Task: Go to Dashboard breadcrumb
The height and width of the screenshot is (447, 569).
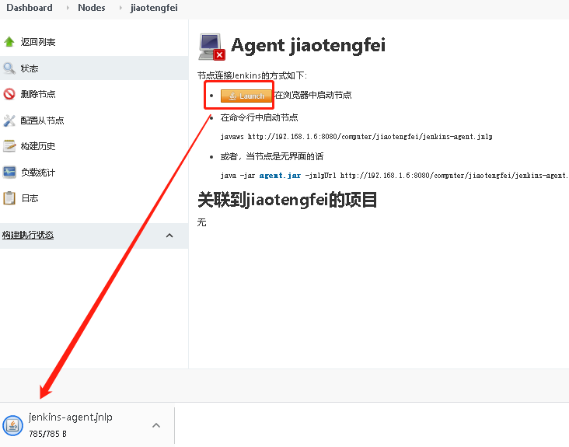Action: (x=30, y=8)
